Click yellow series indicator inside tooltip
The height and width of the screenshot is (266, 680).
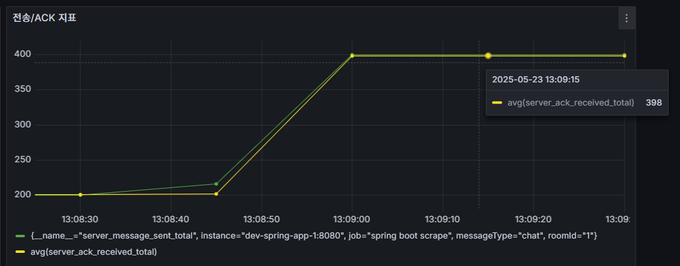click(x=497, y=102)
